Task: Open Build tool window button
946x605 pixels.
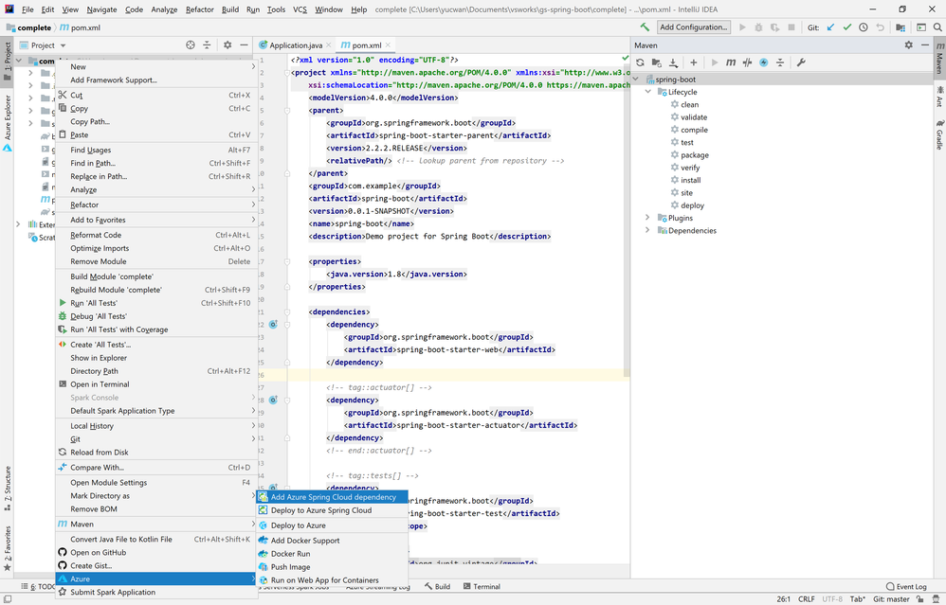Action: pos(437,586)
